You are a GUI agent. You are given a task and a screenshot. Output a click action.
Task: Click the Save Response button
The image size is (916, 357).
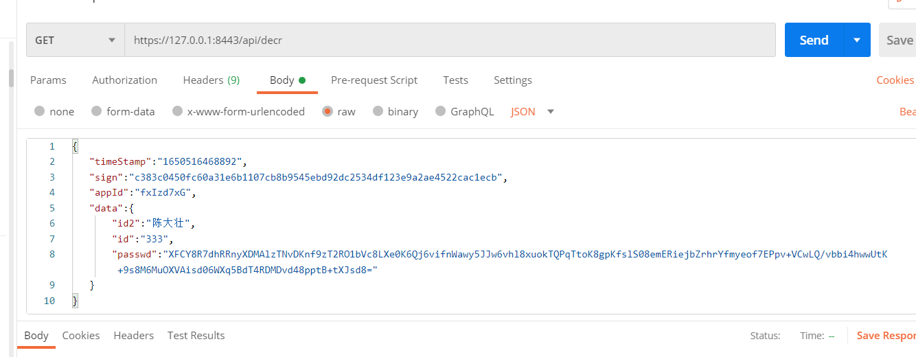(886, 336)
